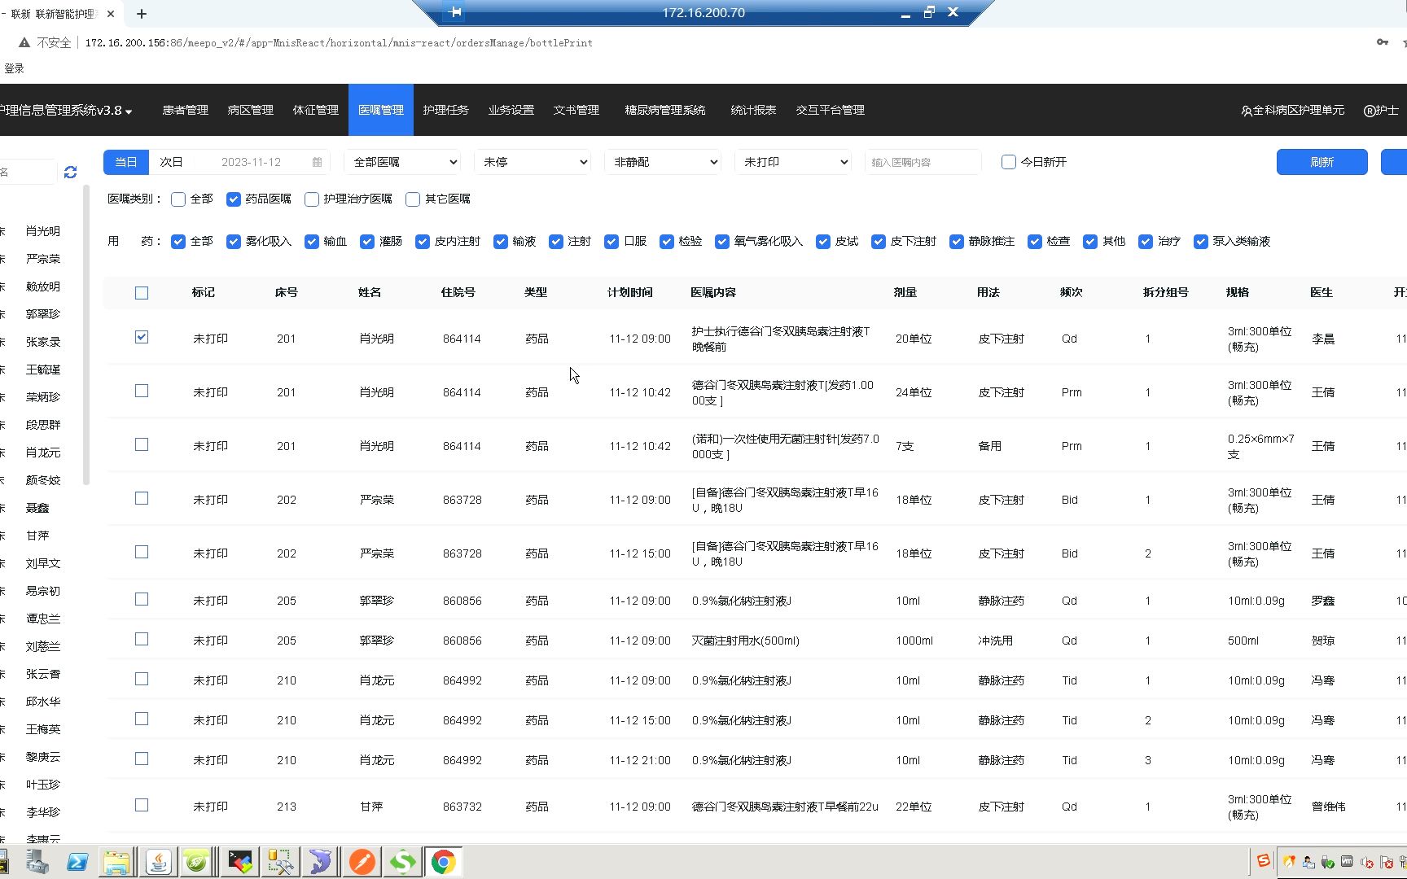Open the 非静配 dropdown
This screenshot has width=1407, height=879.
[664, 162]
